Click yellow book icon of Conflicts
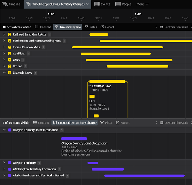Screen dimensions: 192x185 [x=10, y=54]
